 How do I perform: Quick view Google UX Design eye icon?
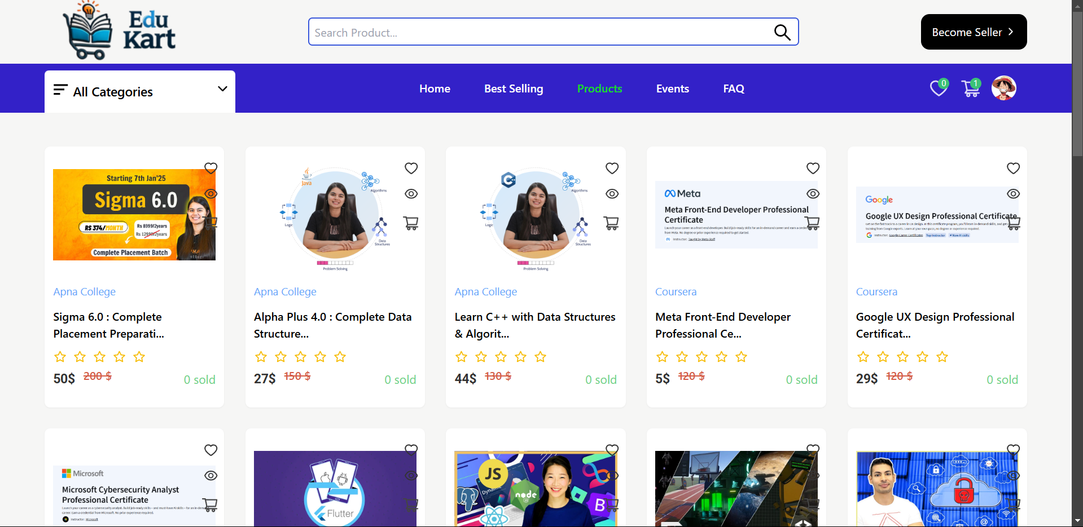click(1014, 194)
